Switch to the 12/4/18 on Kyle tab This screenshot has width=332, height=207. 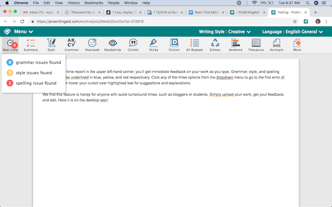165,12
